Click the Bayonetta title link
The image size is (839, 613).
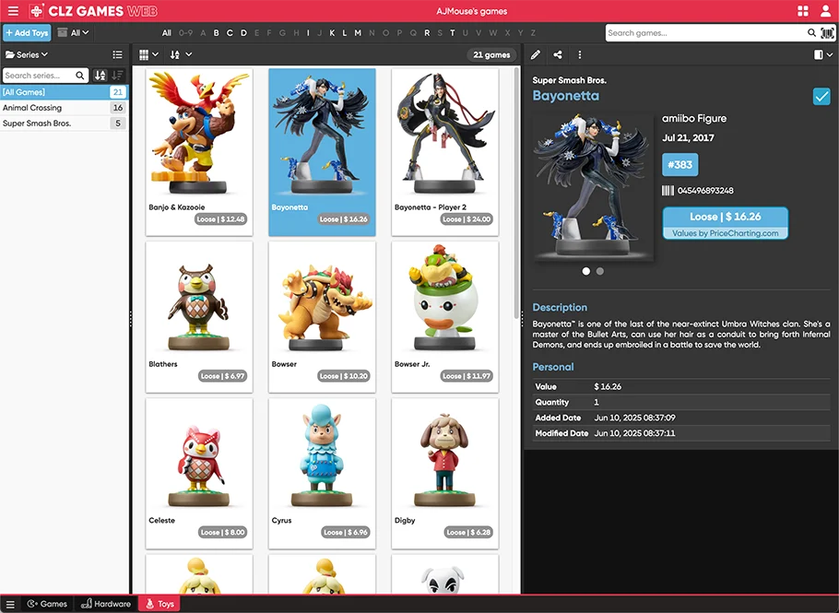(x=565, y=96)
